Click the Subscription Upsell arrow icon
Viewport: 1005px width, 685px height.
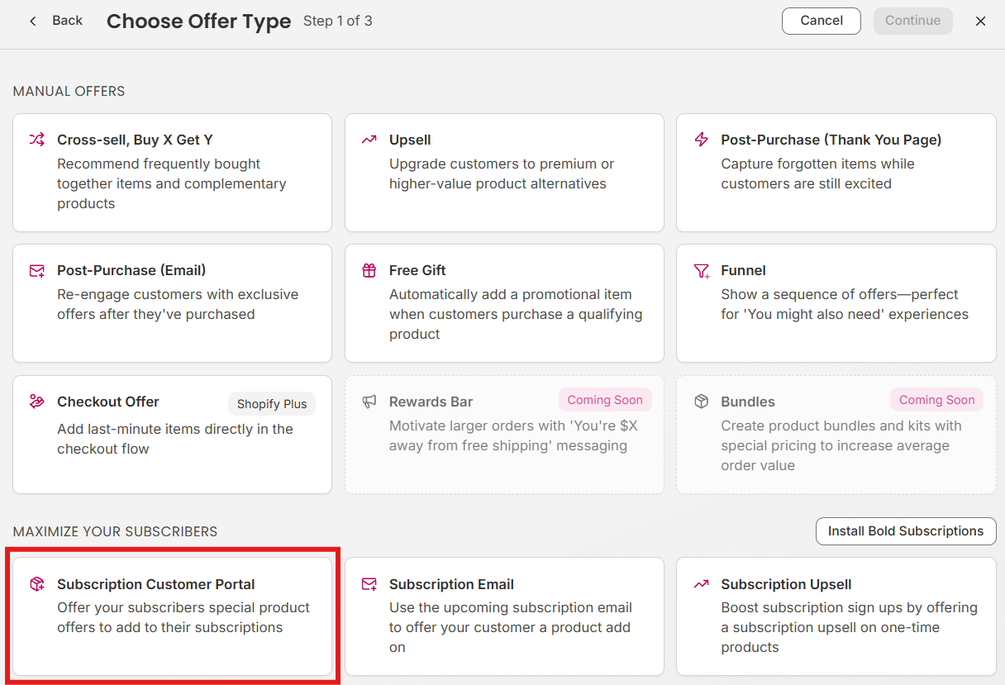click(x=702, y=584)
